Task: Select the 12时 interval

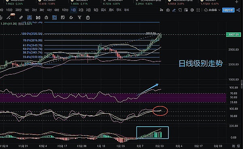Action: pos(65,10)
